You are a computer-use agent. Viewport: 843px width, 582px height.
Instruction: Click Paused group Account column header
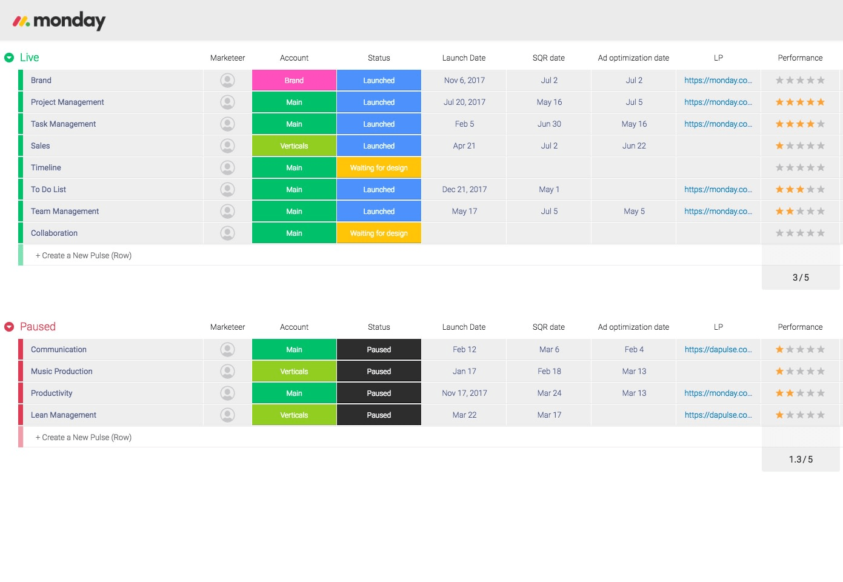294,327
